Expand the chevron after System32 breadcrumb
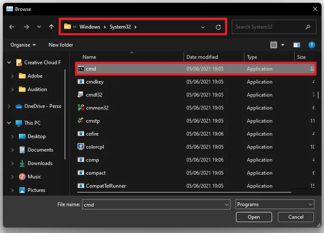 (x=135, y=27)
